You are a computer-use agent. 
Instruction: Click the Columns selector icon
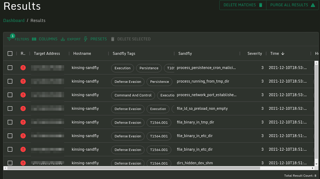[34, 39]
